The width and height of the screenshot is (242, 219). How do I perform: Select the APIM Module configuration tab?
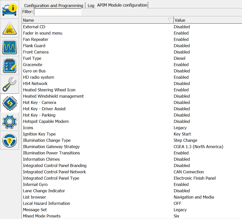click(122, 5)
